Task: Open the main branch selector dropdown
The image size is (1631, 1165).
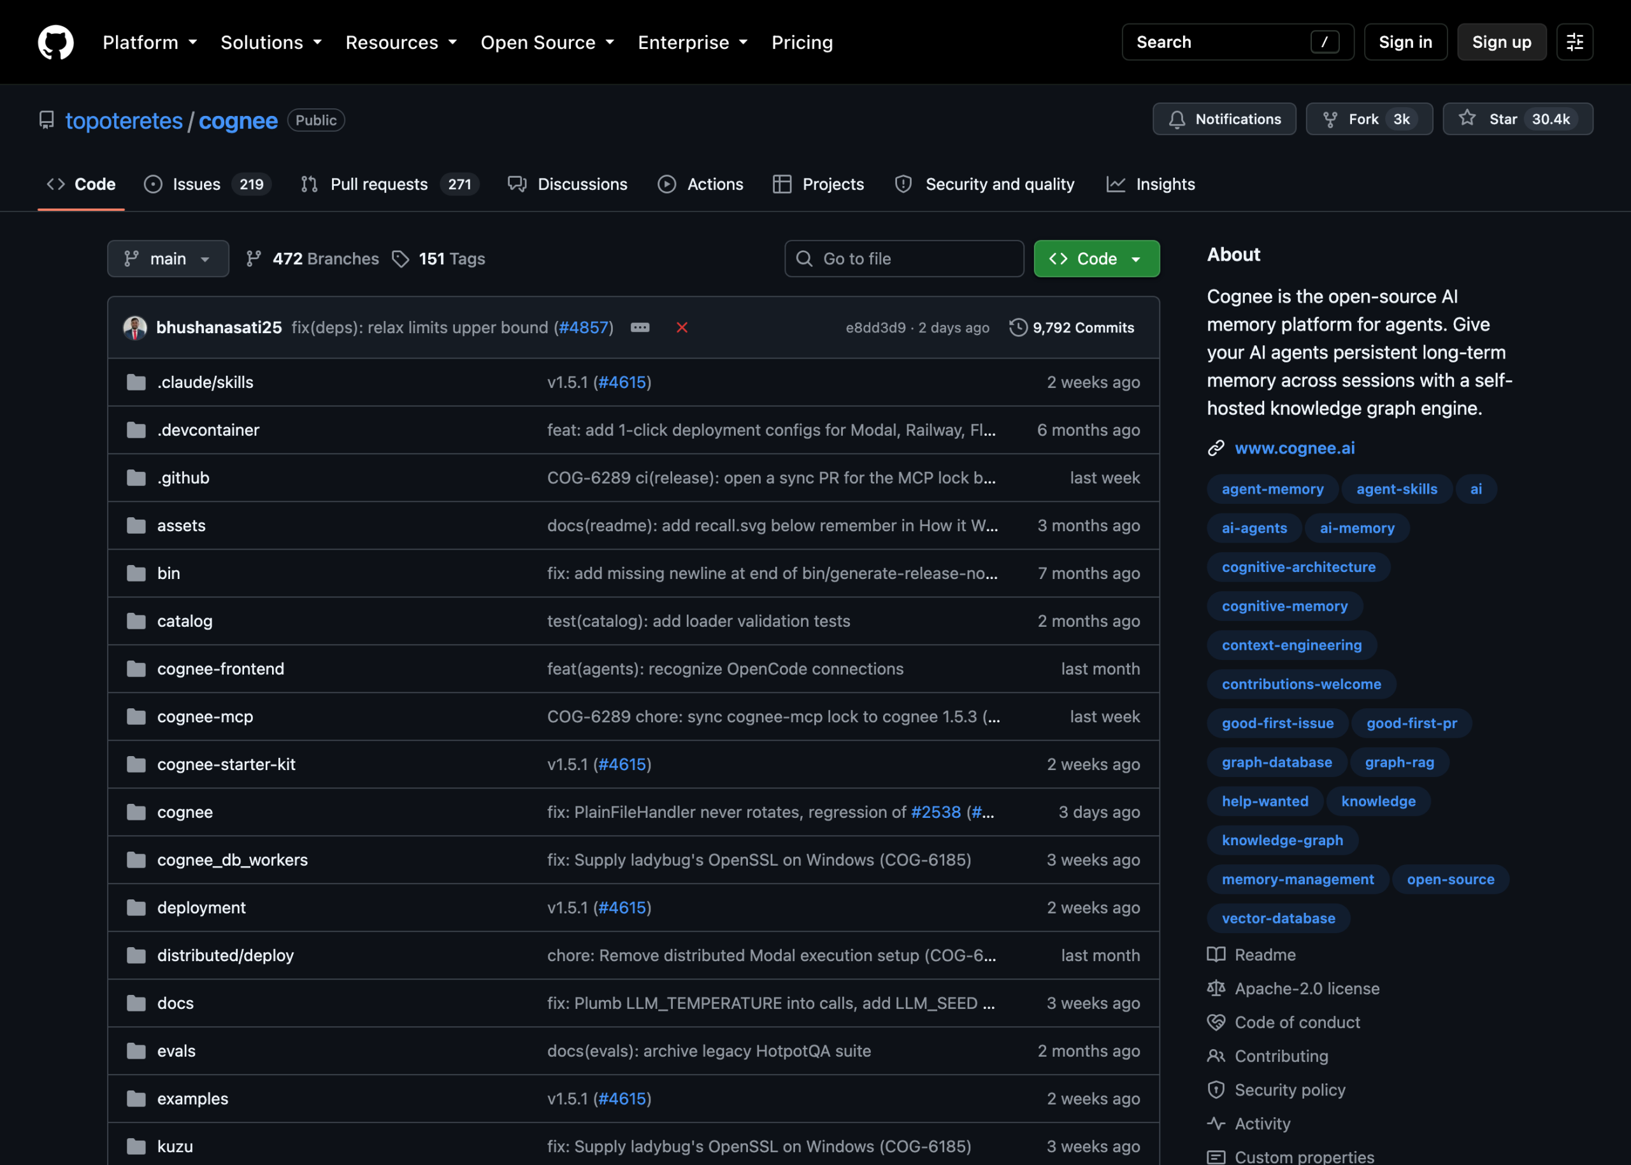Action: [168, 259]
